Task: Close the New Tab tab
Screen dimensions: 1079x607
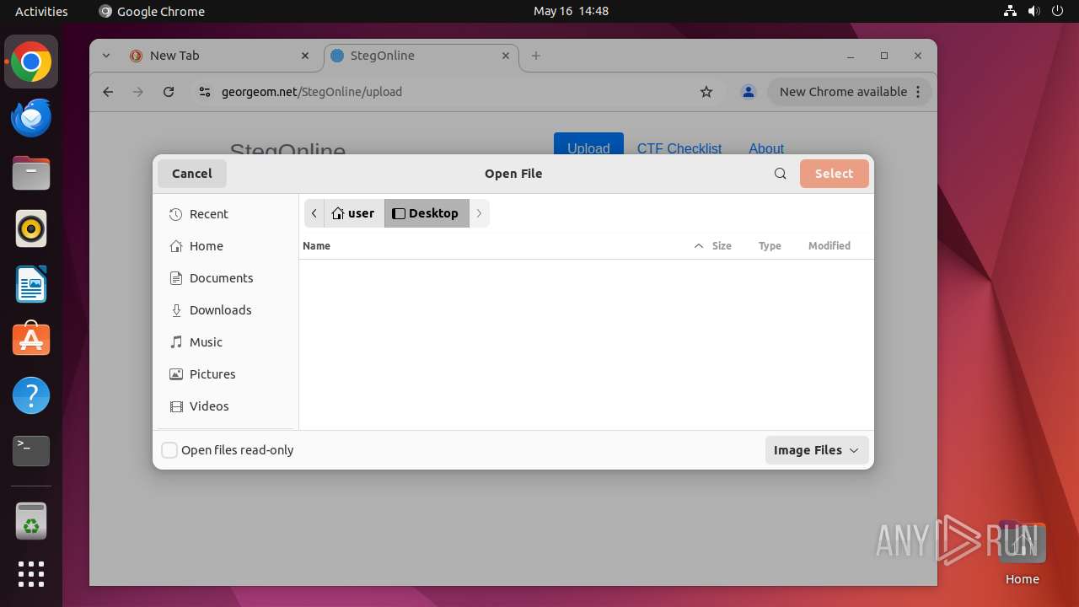Action: point(305,56)
